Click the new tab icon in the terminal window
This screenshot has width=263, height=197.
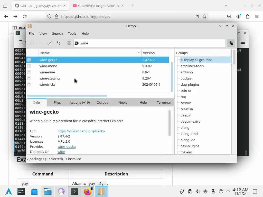point(21,42)
